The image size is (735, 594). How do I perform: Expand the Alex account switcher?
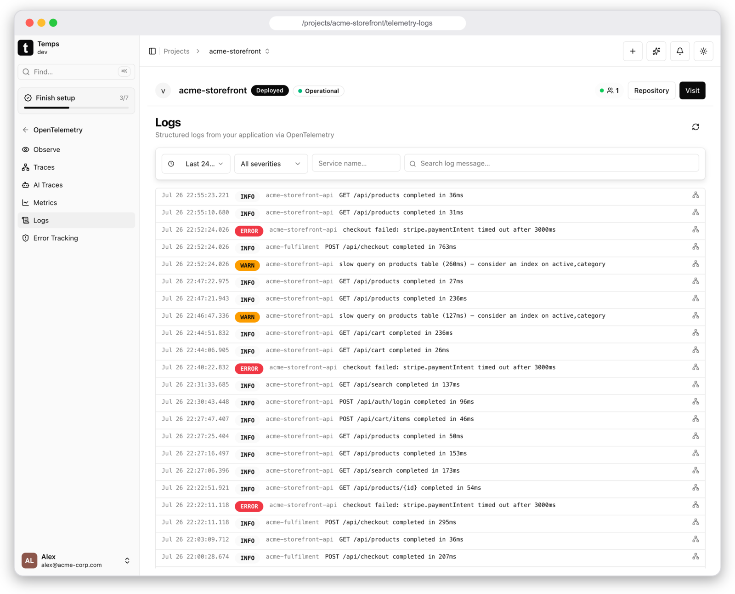[x=127, y=560]
